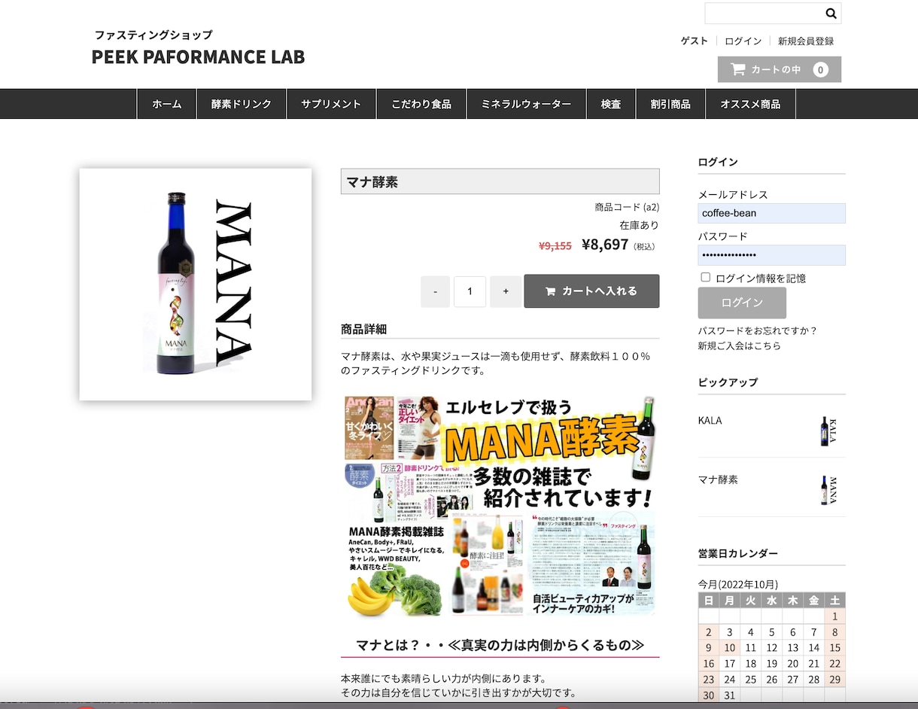Click the main MANA product image

pyautogui.click(x=196, y=285)
